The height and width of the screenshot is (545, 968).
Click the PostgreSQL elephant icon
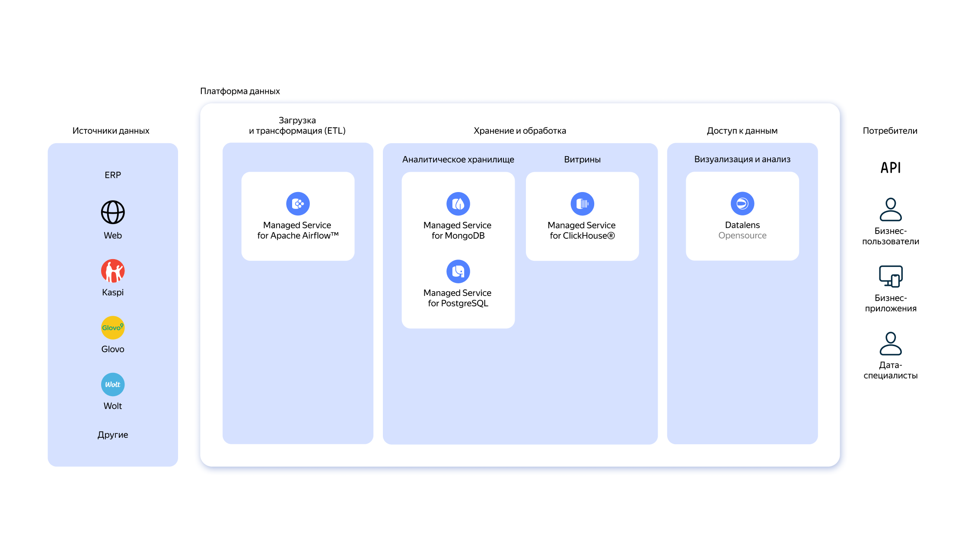click(x=458, y=271)
